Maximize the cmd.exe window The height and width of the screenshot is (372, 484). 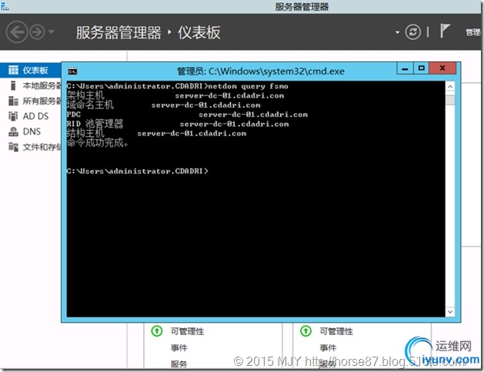[x=421, y=68]
